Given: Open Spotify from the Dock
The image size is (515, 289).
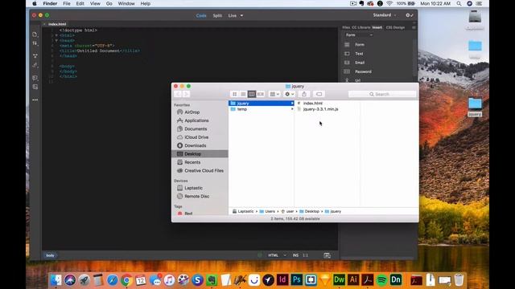Looking at the screenshot, I should (x=381, y=280).
